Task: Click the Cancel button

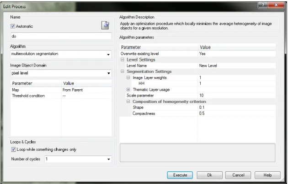Action: (x=238, y=175)
